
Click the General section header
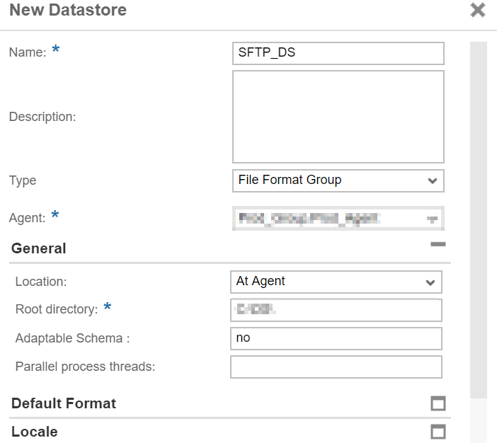pyautogui.click(x=39, y=248)
